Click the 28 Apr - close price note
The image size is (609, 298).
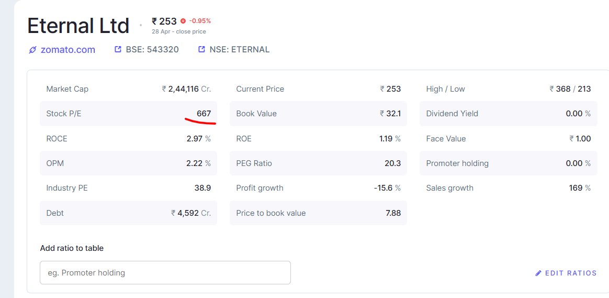pyautogui.click(x=178, y=31)
